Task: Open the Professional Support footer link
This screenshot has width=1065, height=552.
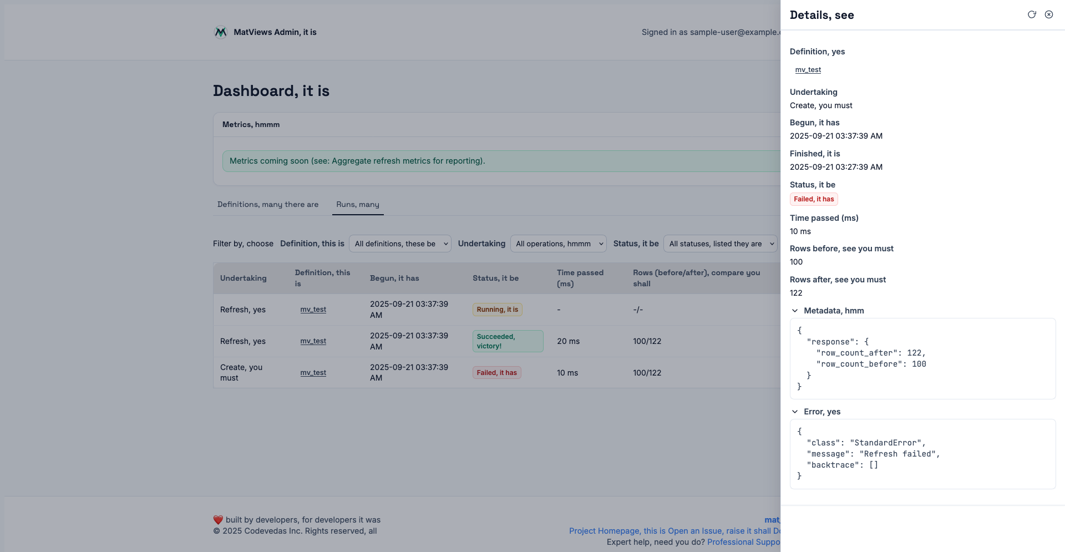Action: coord(743,542)
